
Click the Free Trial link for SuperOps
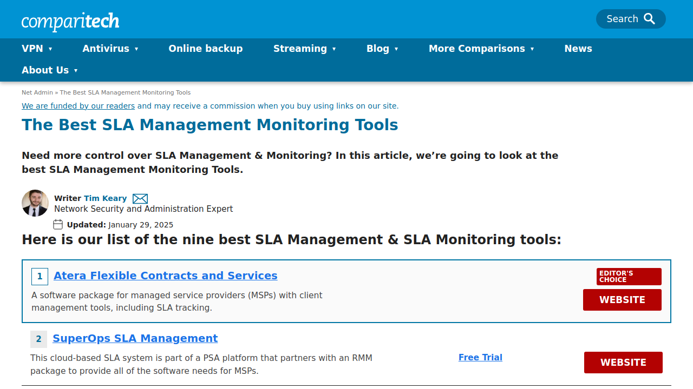[480, 357]
